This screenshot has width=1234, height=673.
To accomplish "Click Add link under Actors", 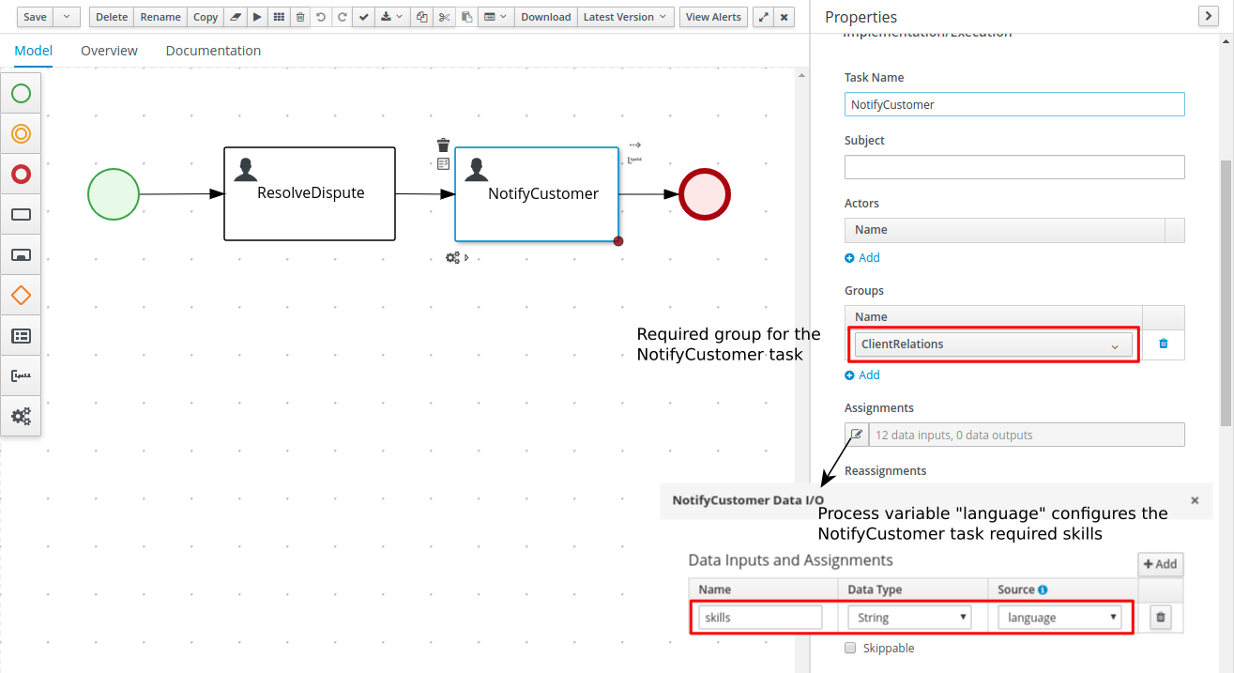I will (862, 258).
